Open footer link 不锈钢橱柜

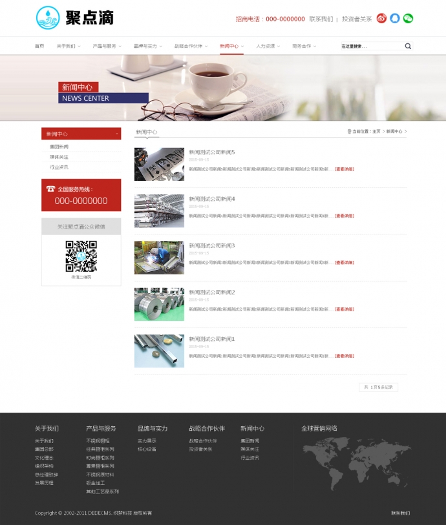point(98,441)
